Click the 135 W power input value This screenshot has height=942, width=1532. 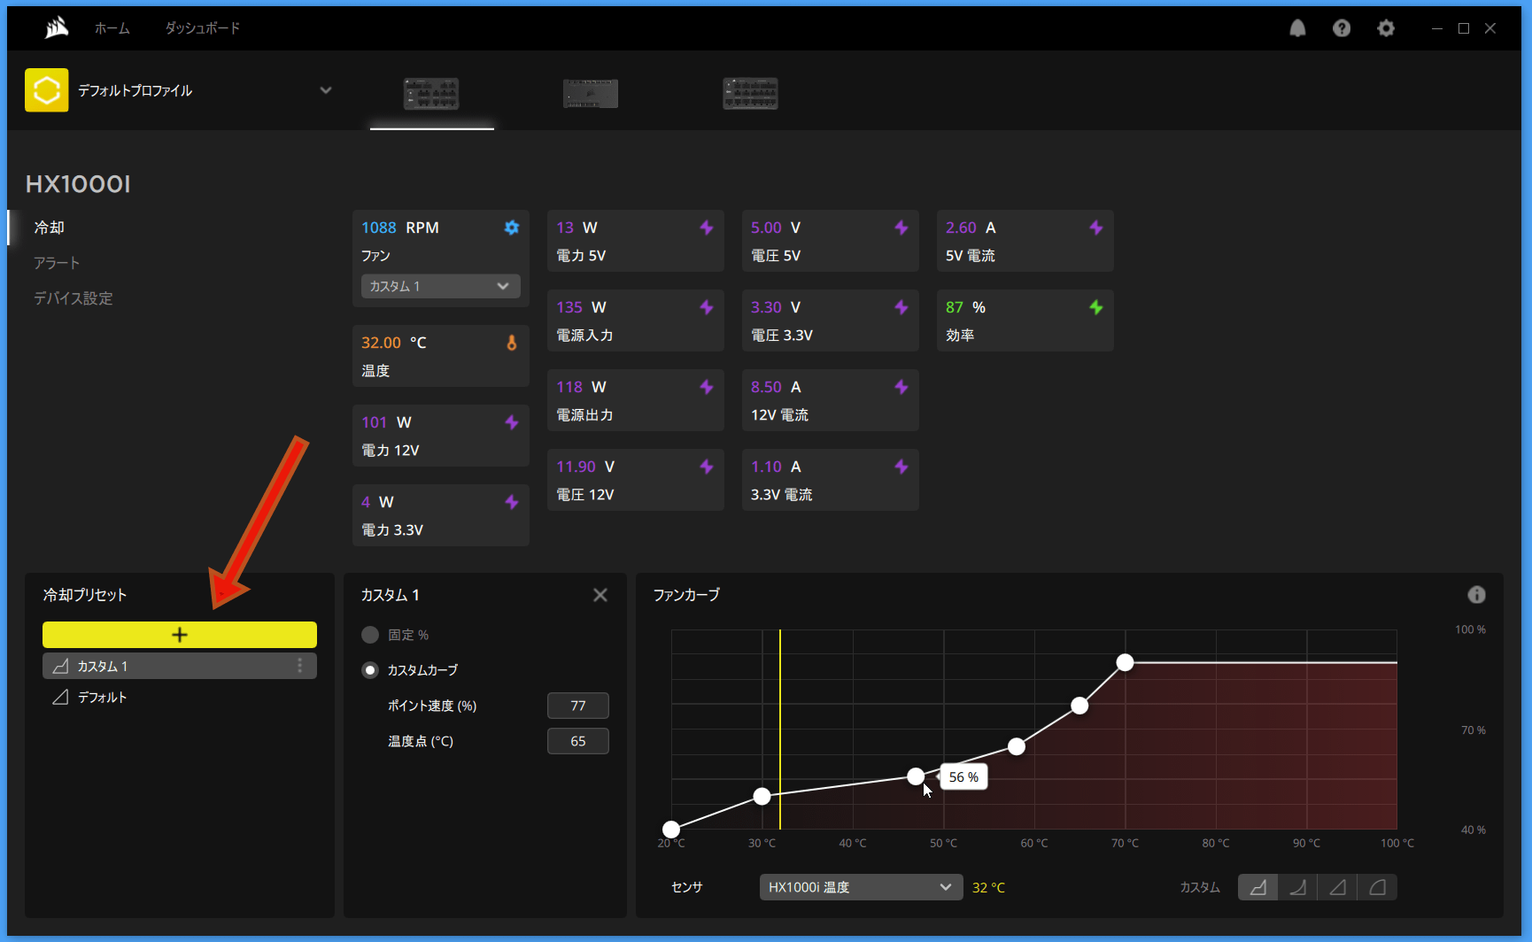click(581, 307)
